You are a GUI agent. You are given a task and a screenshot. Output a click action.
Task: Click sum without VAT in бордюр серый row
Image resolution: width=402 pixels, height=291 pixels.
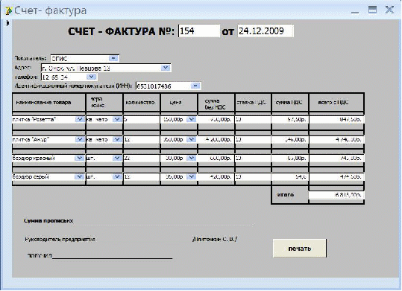point(216,177)
